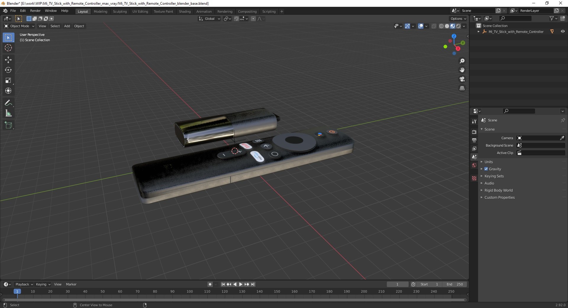
Task: Open the Texture properties tab
Action: [474, 178]
